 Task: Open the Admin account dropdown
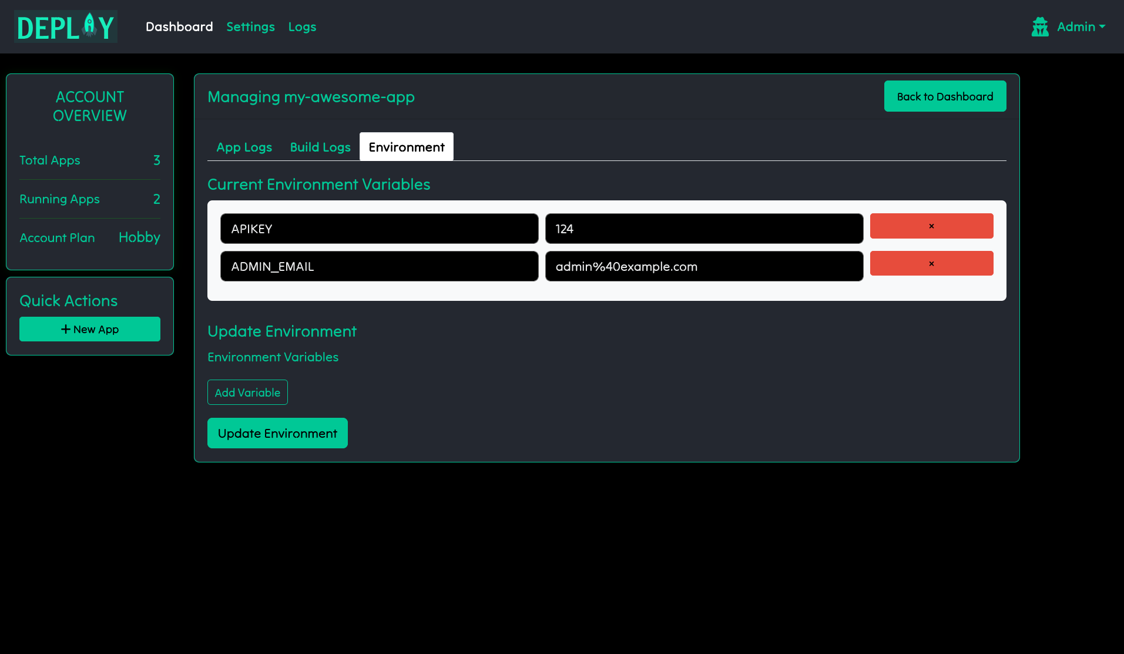point(1076,26)
